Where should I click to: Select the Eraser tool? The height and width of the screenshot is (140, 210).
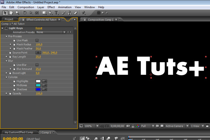[76, 13]
